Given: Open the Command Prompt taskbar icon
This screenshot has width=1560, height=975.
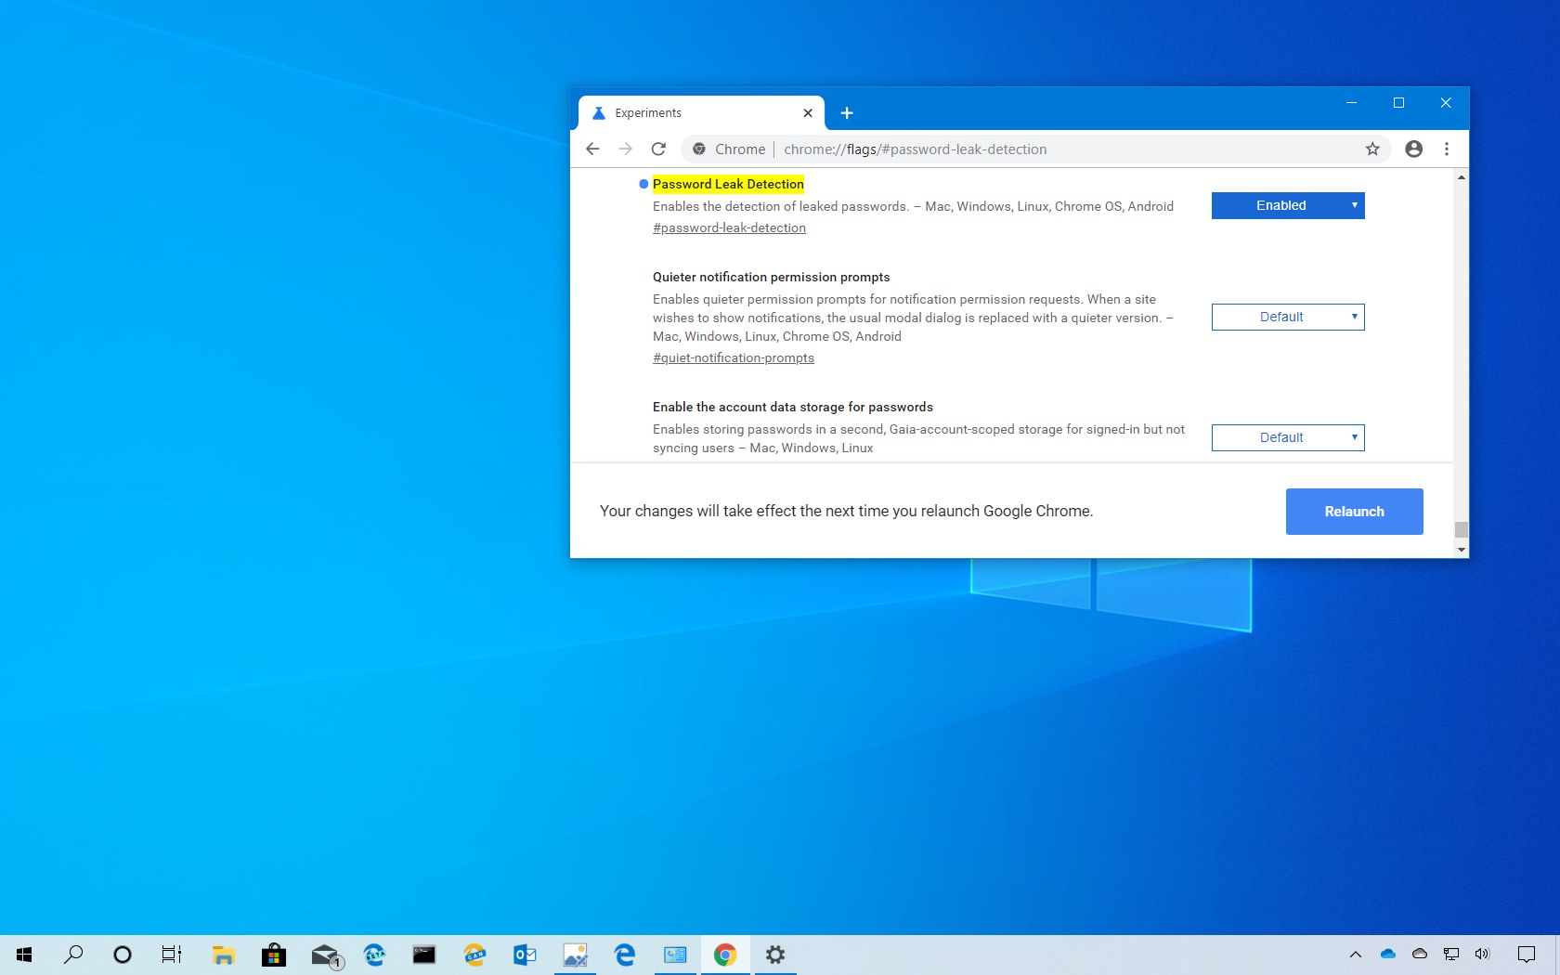Looking at the screenshot, I should pos(424,955).
